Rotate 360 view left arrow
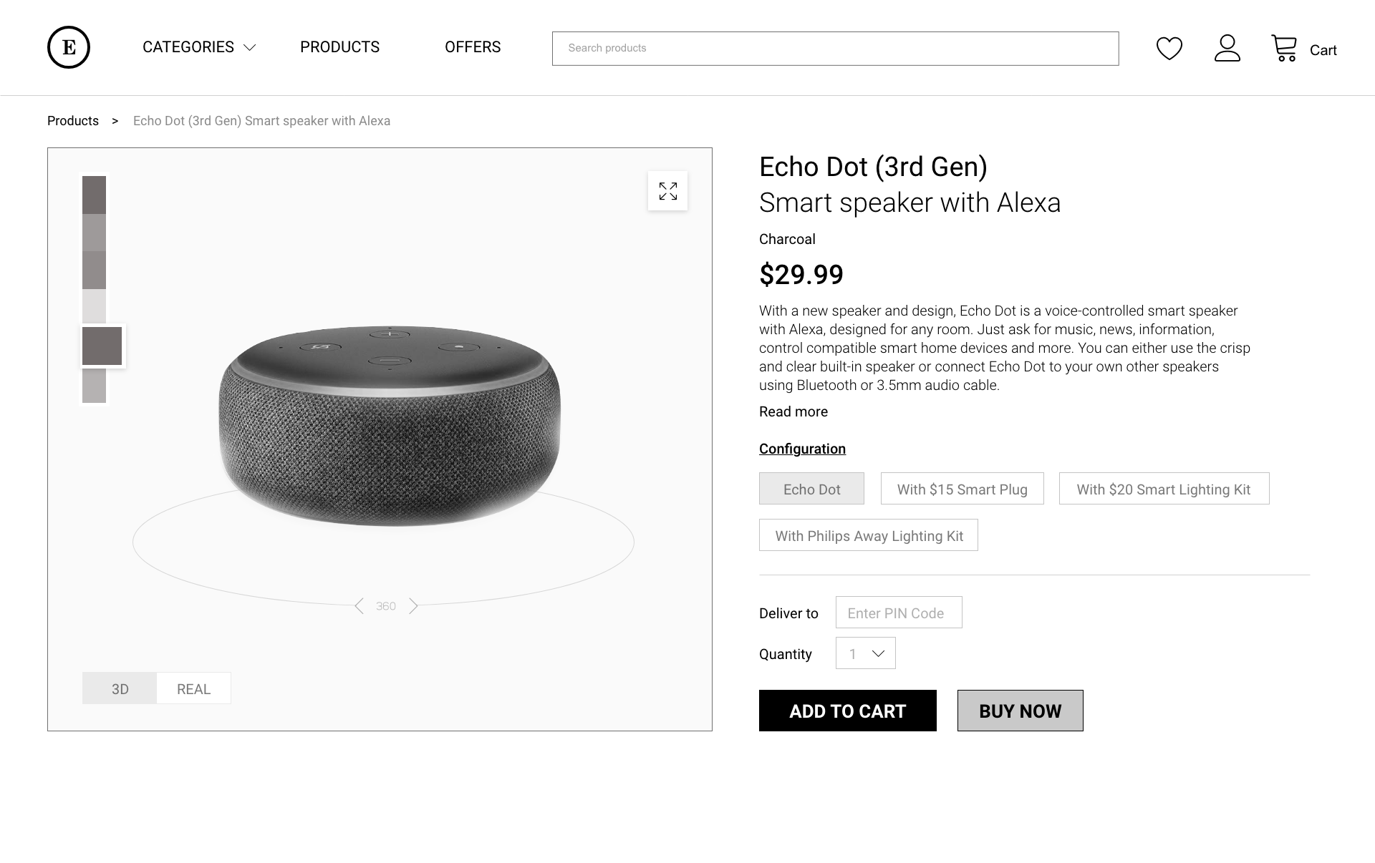Viewport: 1375px width, 863px height. (x=360, y=606)
